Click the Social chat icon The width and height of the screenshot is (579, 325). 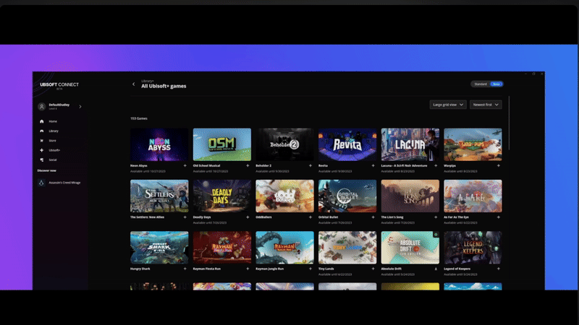pyautogui.click(x=42, y=160)
